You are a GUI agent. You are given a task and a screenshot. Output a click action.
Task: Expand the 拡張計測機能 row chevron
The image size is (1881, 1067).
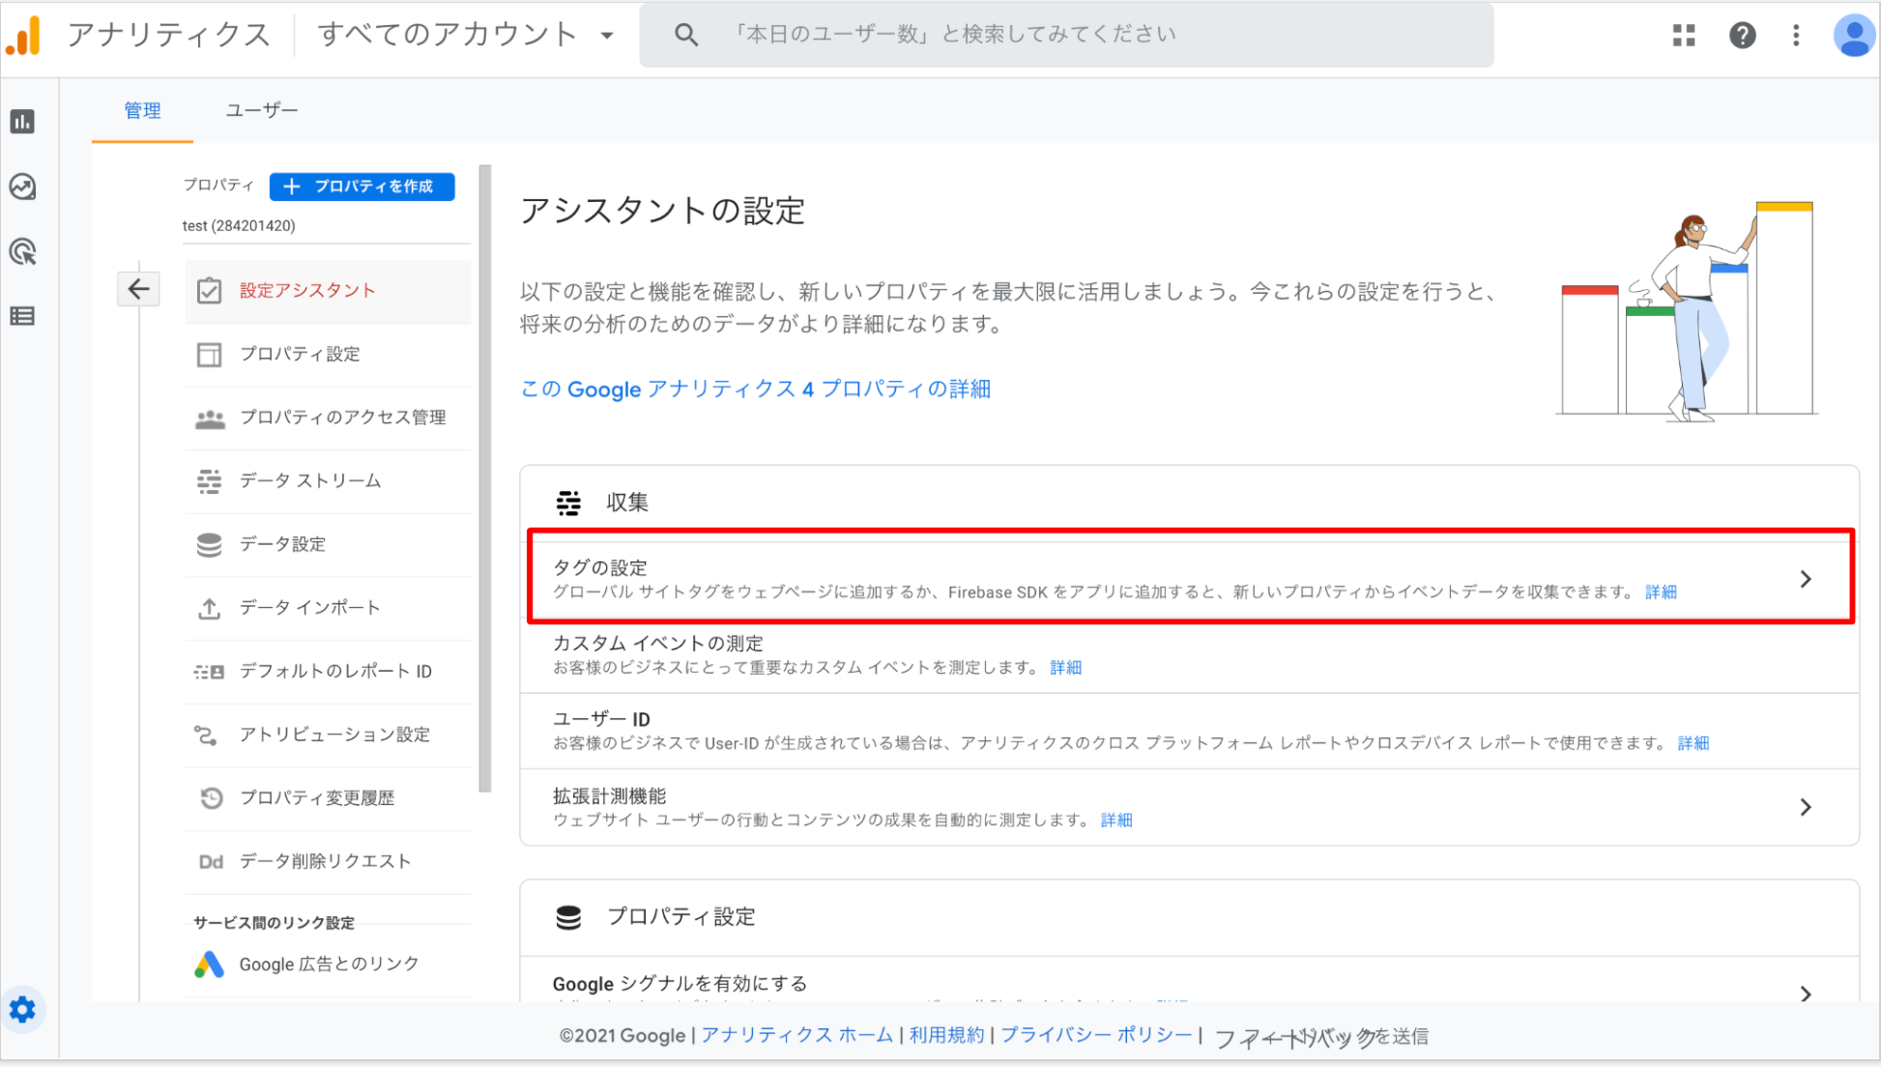point(1805,807)
